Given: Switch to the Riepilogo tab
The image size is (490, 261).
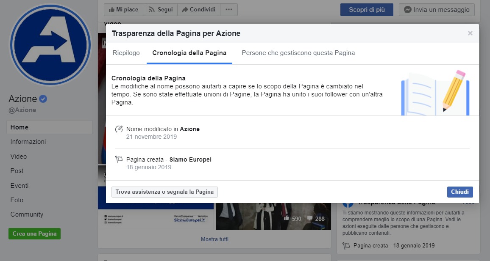Looking at the screenshot, I should tap(126, 53).
